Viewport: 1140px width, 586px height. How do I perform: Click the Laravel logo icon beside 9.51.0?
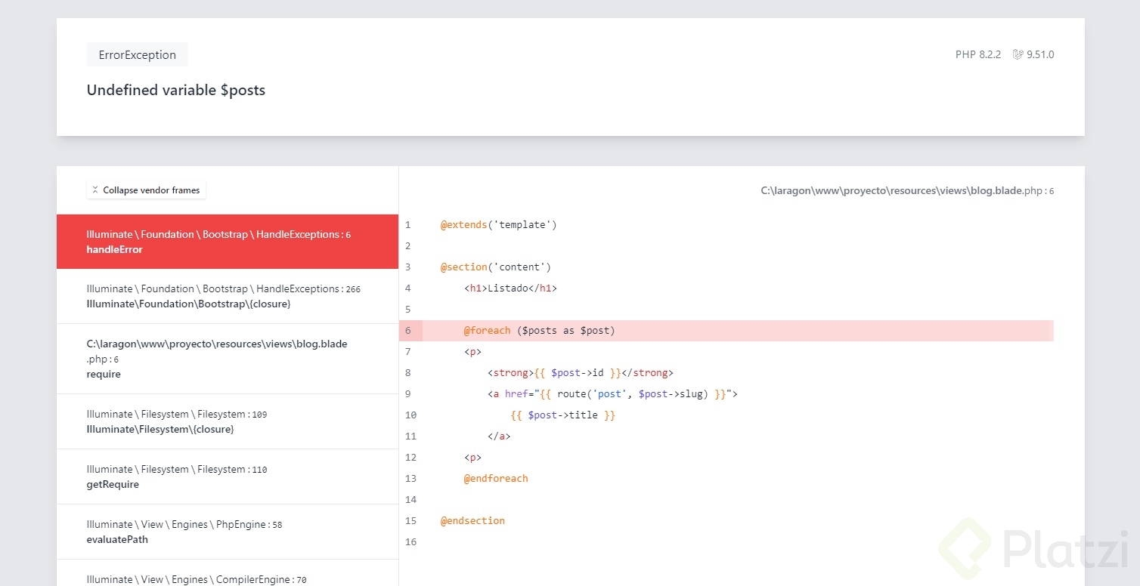point(1018,55)
